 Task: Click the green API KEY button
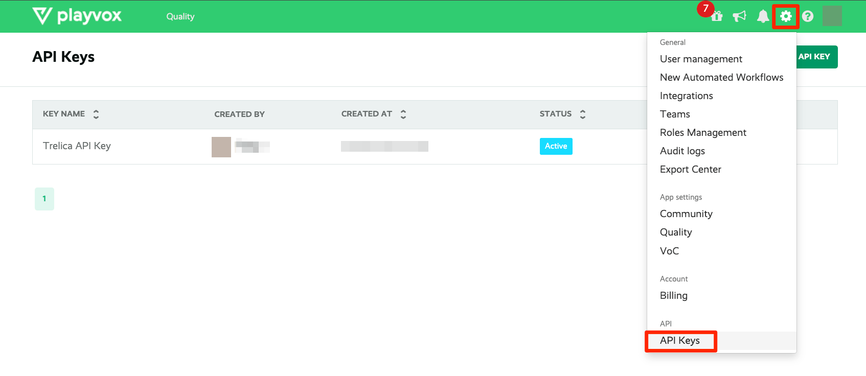[817, 57]
